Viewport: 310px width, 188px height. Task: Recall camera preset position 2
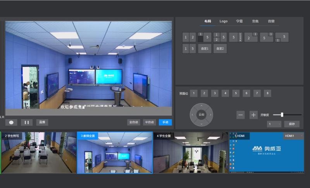pyautogui.click(x=204, y=93)
